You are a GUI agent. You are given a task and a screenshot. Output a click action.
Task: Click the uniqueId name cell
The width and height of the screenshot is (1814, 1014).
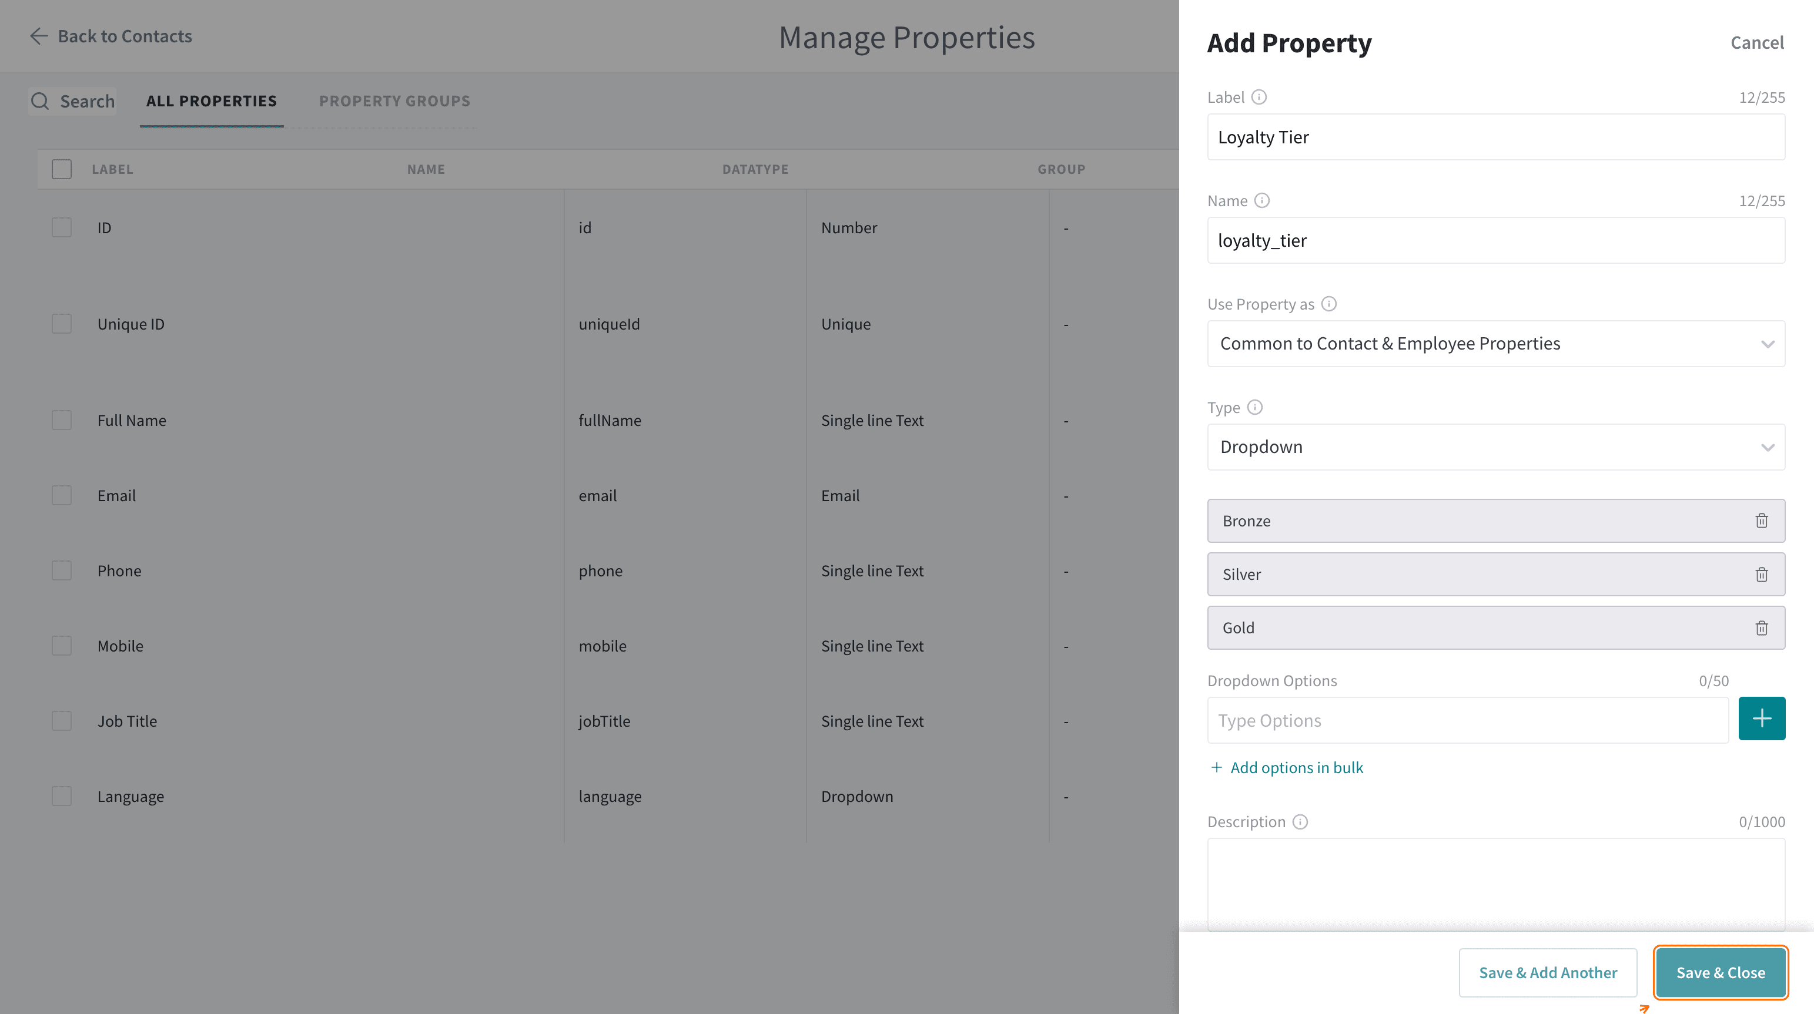609,324
